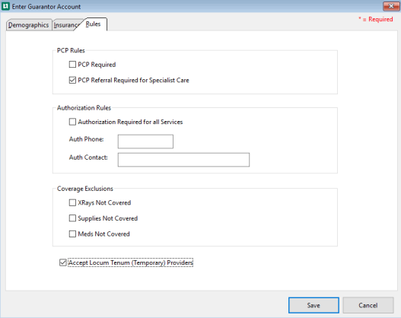401x318 pixels.
Task: Click the green app icon in title bar
Action: pos(5,6)
